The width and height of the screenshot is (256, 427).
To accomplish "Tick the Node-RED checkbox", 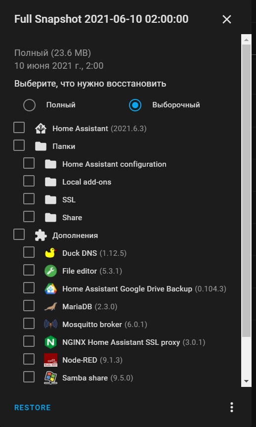I will (x=29, y=359).
